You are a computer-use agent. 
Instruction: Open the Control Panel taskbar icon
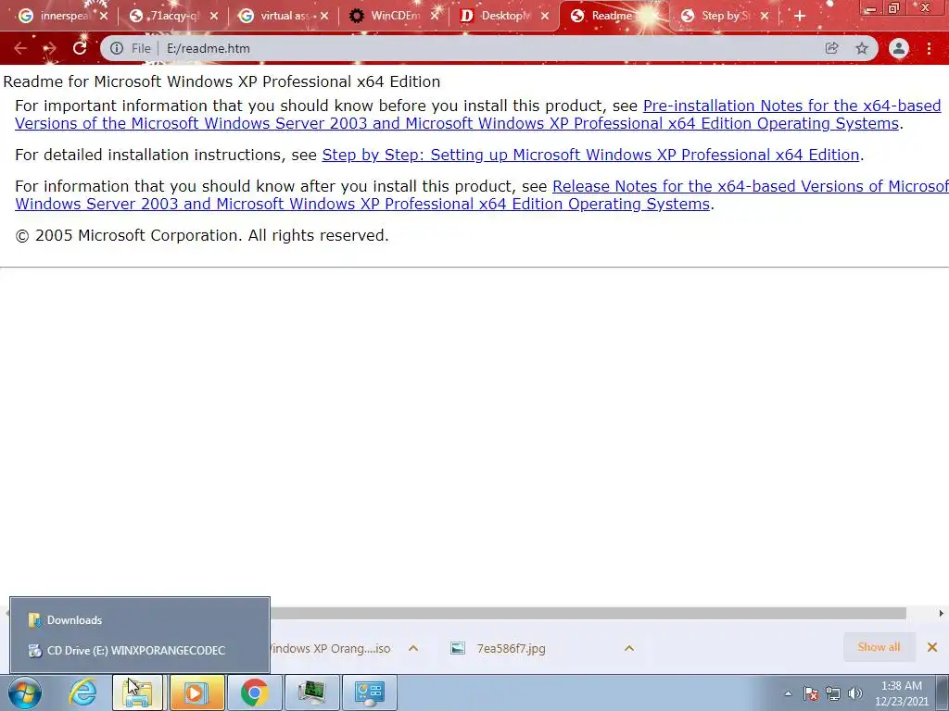point(370,692)
